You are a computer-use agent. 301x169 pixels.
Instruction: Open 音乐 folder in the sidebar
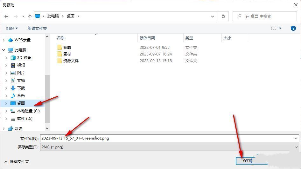tap(21, 95)
